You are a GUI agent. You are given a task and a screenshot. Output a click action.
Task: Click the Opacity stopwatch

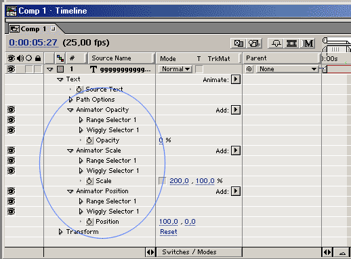[x=89, y=140]
